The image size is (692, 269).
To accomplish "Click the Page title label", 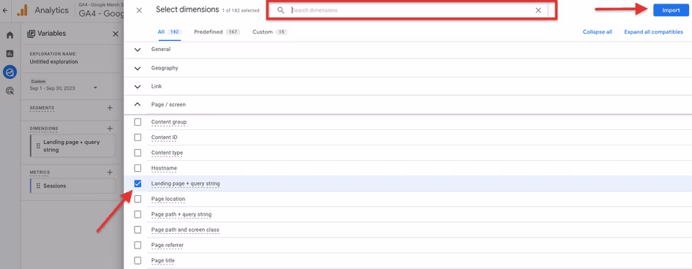I will pos(163,261).
